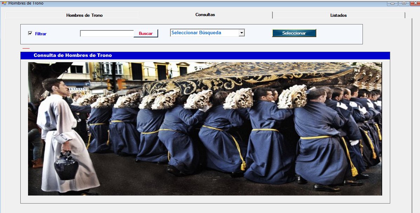Click the black bell held by the man
Screen dimensions: 420x213
coord(66,166)
